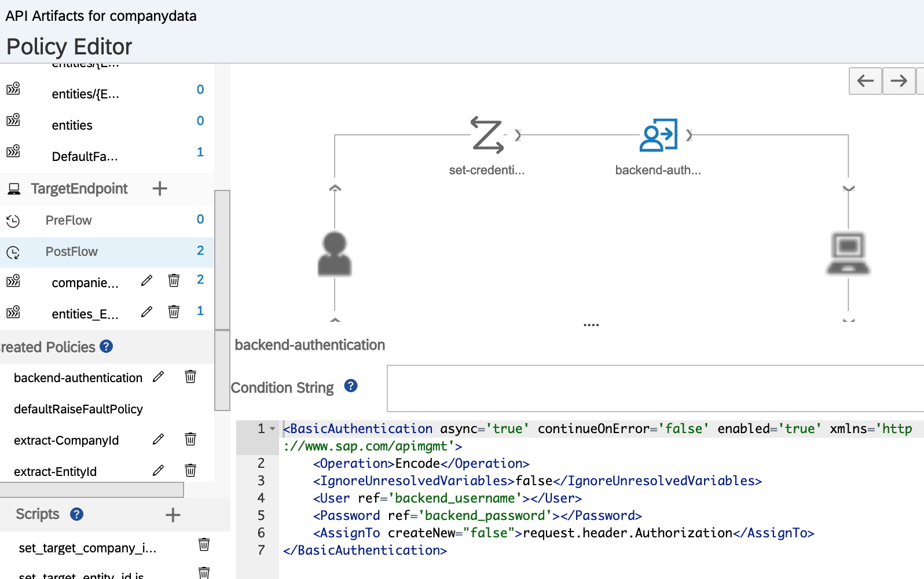The image size is (924, 579).
Task: Collapse code line 1 fold arrow
Action: click(x=273, y=429)
